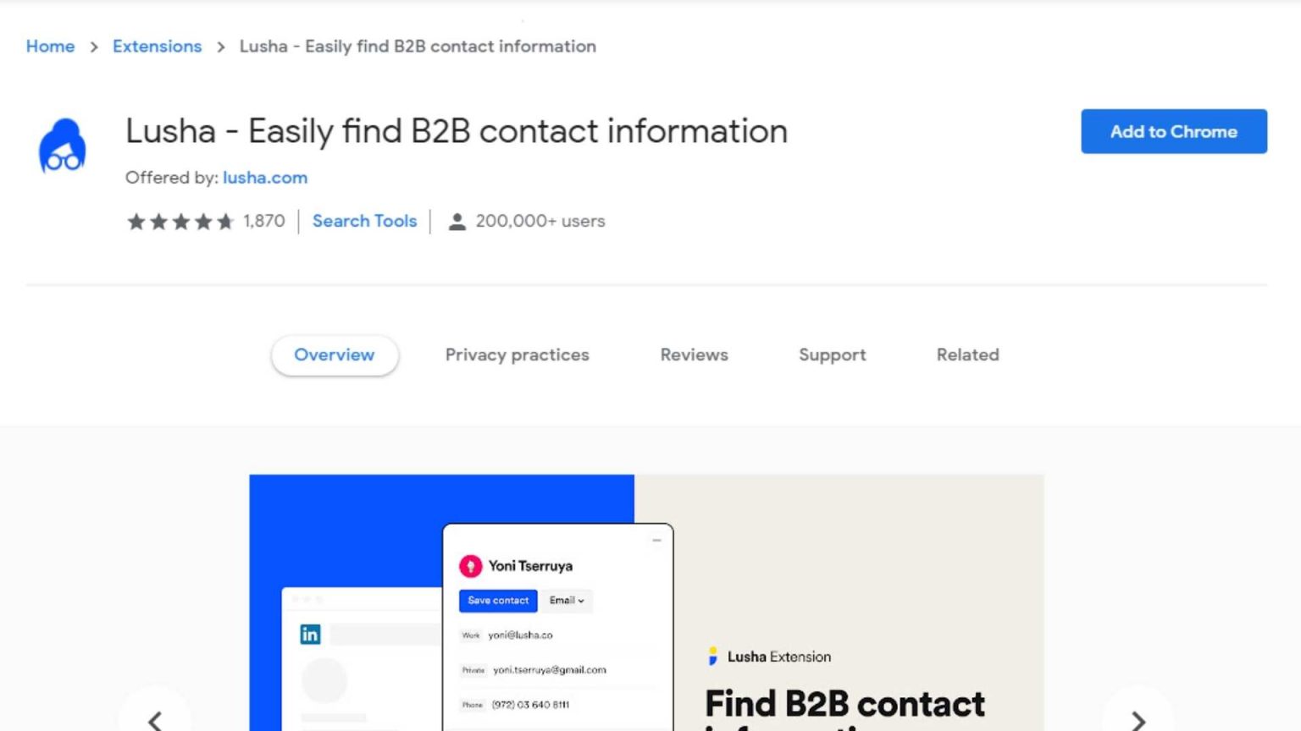Minimize the Lusha contact popup dash
1301x731 pixels.
656,540
